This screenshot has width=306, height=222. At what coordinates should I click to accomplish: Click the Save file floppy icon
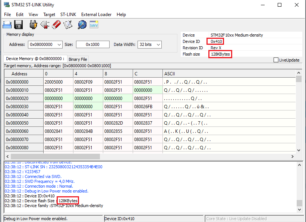click(19, 25)
